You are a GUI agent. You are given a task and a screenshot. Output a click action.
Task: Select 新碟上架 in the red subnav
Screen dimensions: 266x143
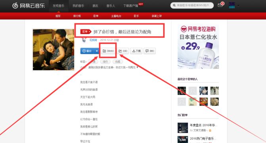[157, 16]
